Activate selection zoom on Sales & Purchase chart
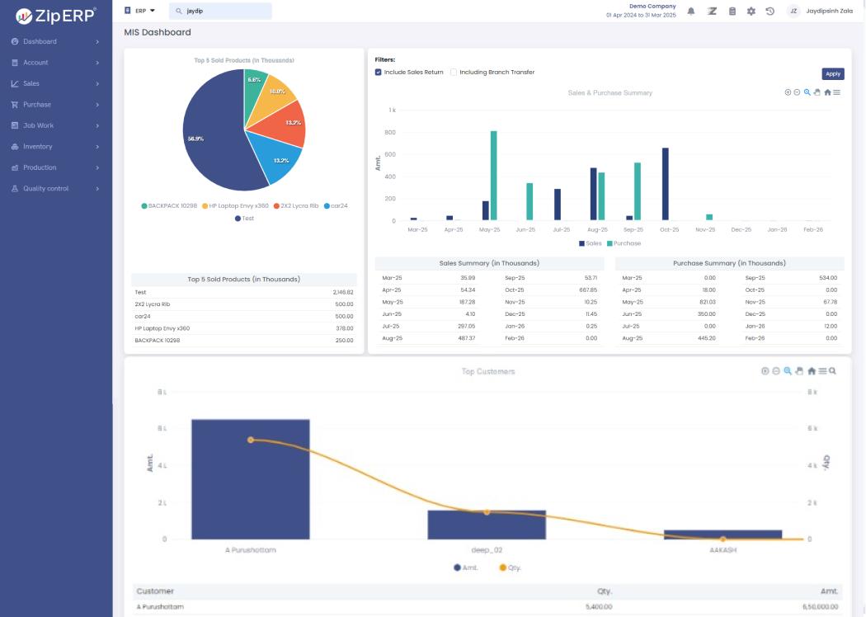Image resolution: width=866 pixels, height=617 pixels. point(807,92)
